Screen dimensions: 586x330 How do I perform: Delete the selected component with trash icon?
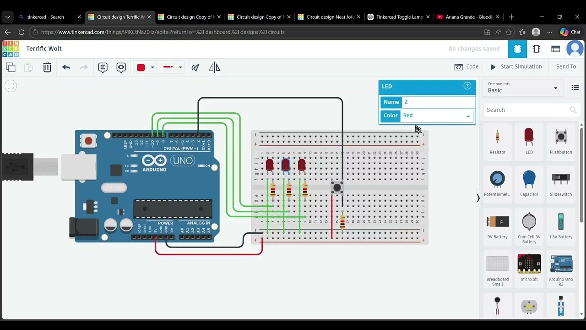[x=47, y=67]
